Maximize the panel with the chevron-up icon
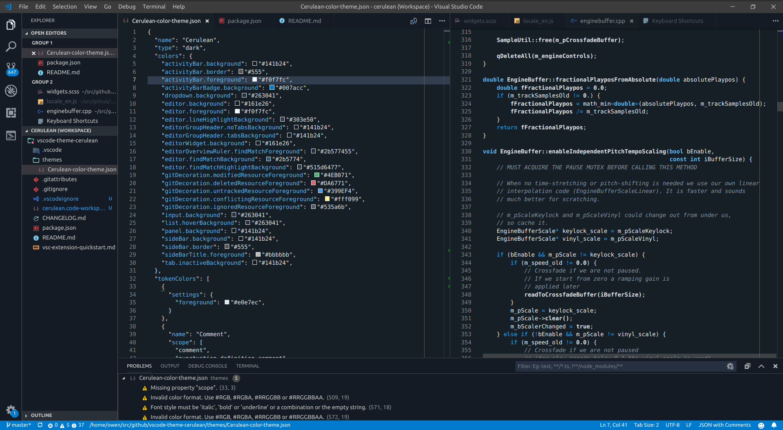Image resolution: width=783 pixels, height=430 pixels. [x=761, y=366]
